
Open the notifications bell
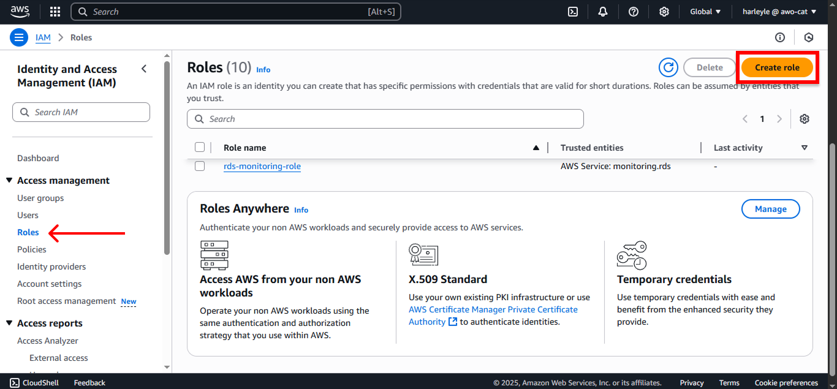[603, 12]
